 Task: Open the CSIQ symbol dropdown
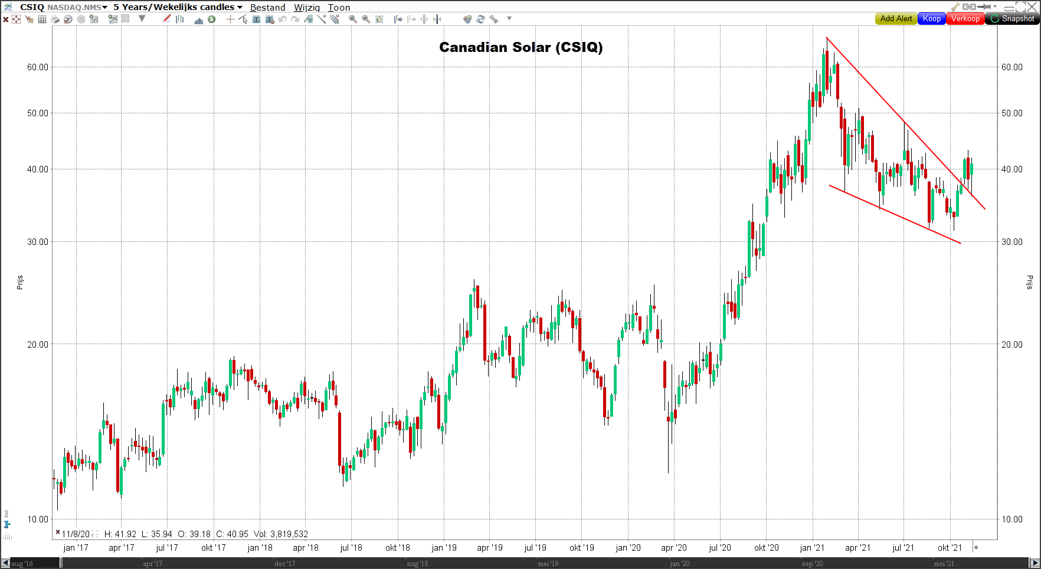pyautogui.click(x=104, y=8)
